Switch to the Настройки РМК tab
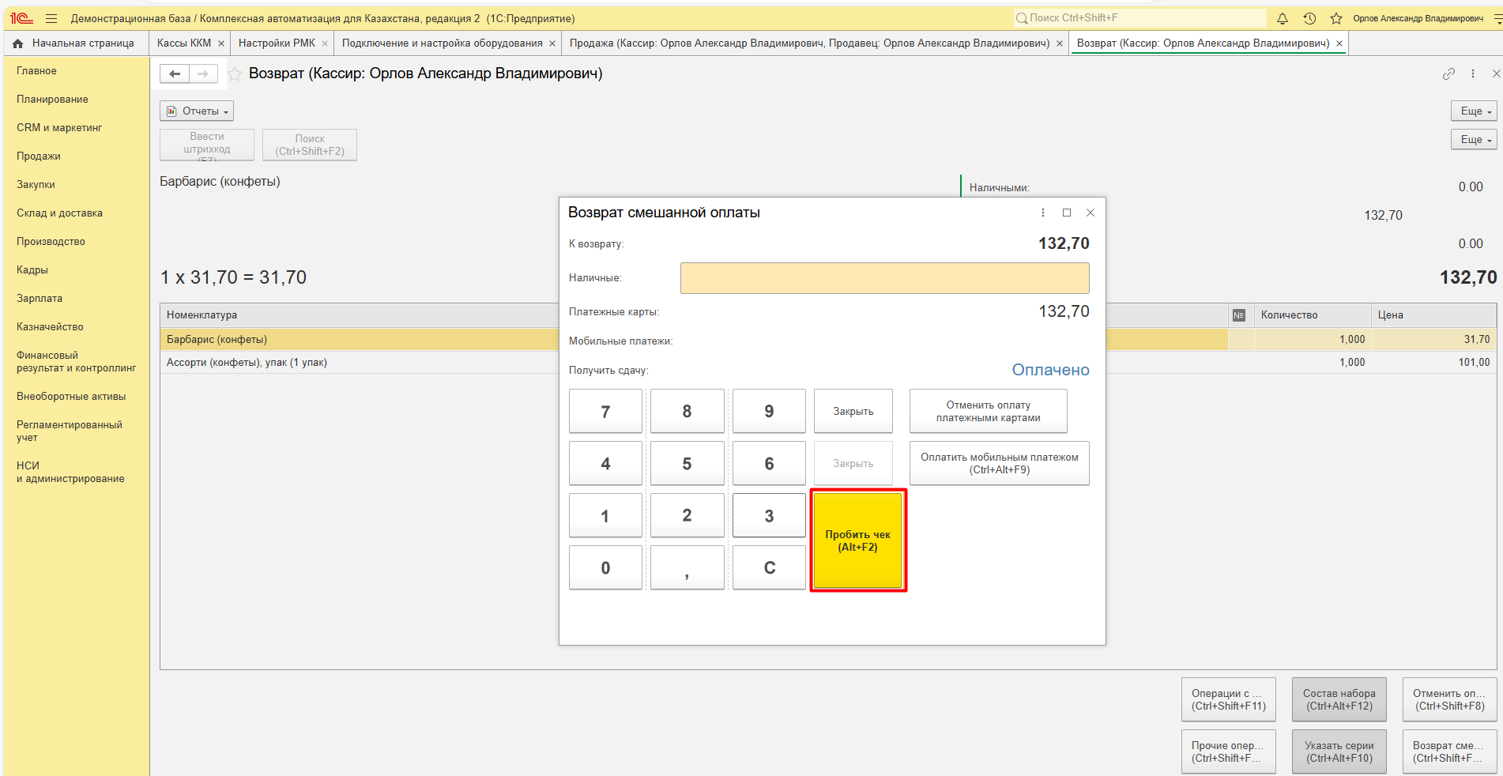This screenshot has height=776, width=1503. (x=277, y=43)
